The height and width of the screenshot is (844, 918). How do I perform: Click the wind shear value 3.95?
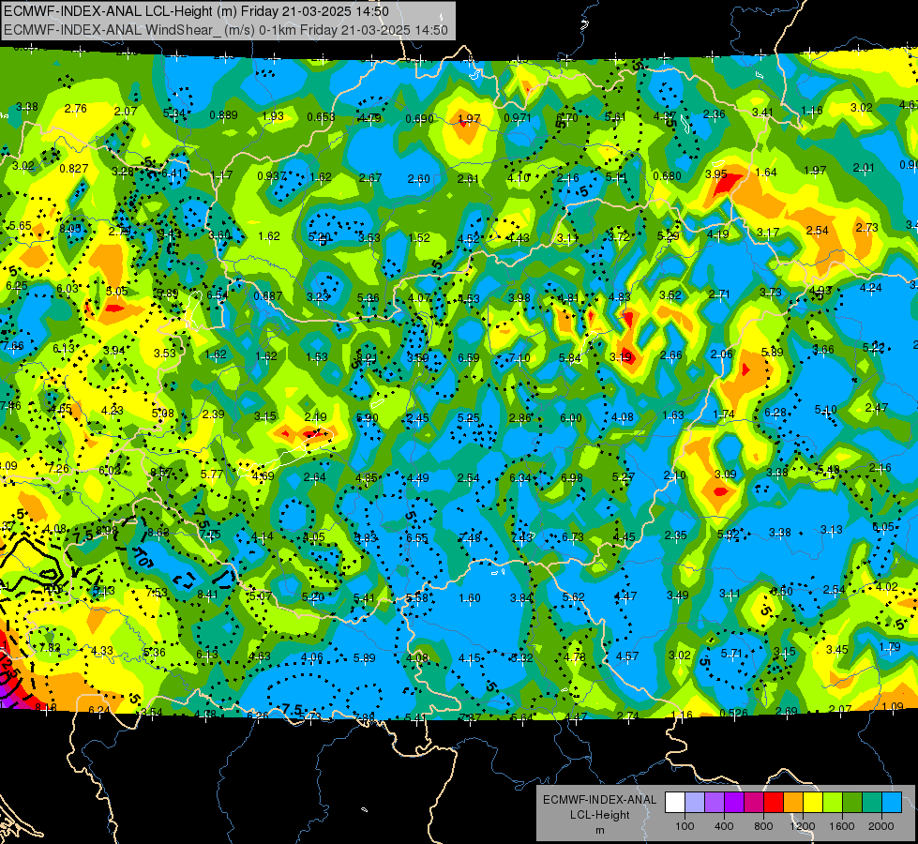(x=716, y=173)
